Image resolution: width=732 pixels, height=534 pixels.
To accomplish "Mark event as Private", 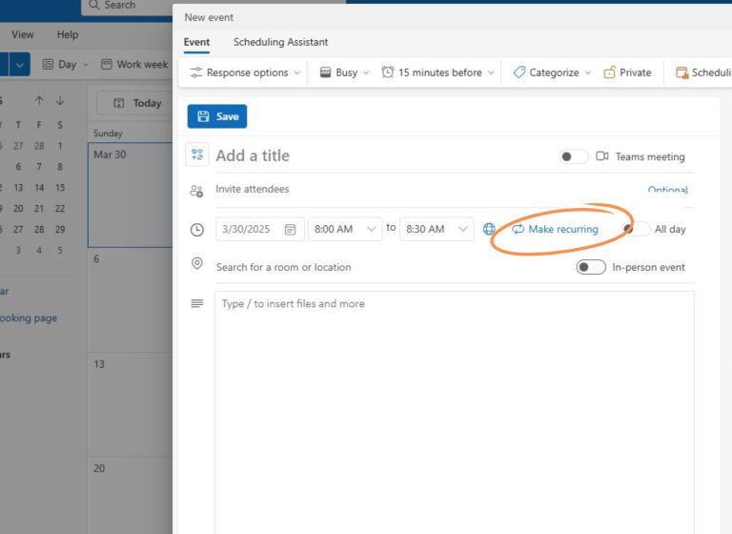I will (628, 72).
